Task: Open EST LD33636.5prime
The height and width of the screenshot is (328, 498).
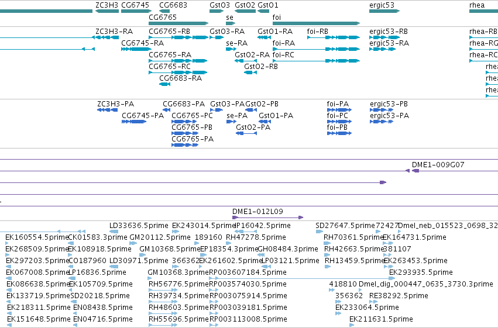Action: tap(114, 232)
